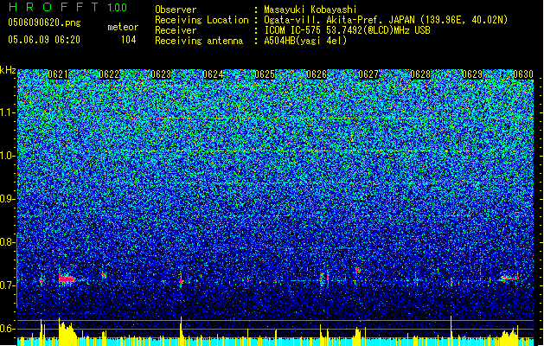The width and height of the screenshot is (544, 346).
Task: Click the kHz axis unit label
Action: click(x=8, y=70)
